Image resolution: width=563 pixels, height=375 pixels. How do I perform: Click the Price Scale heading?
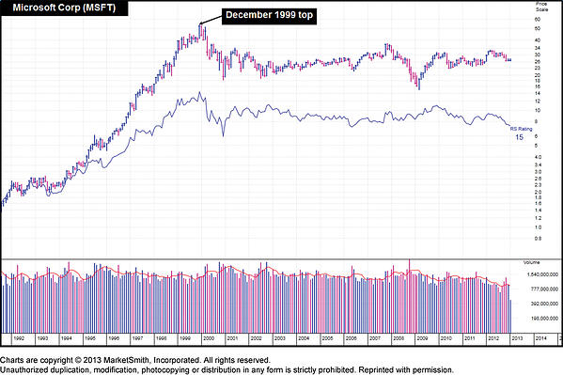coord(541,7)
